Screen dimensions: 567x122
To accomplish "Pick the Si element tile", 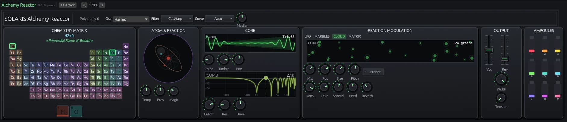I will 99,59.
